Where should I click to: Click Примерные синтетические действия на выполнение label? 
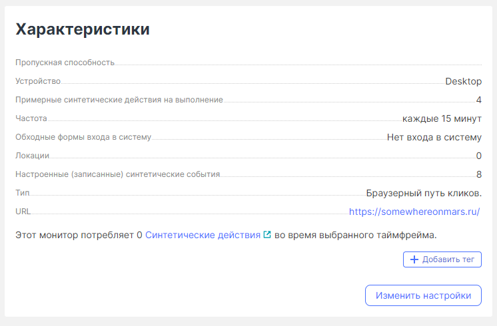coord(119,100)
